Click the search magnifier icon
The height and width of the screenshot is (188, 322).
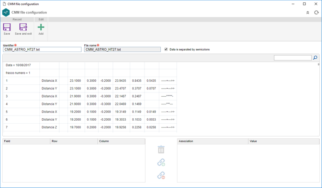coord(315,58)
